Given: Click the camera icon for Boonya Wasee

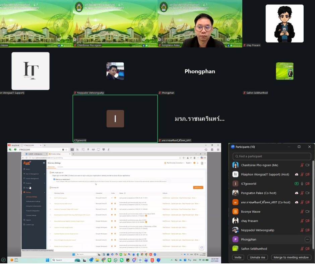Looking at the screenshot, I should tap(307, 211).
